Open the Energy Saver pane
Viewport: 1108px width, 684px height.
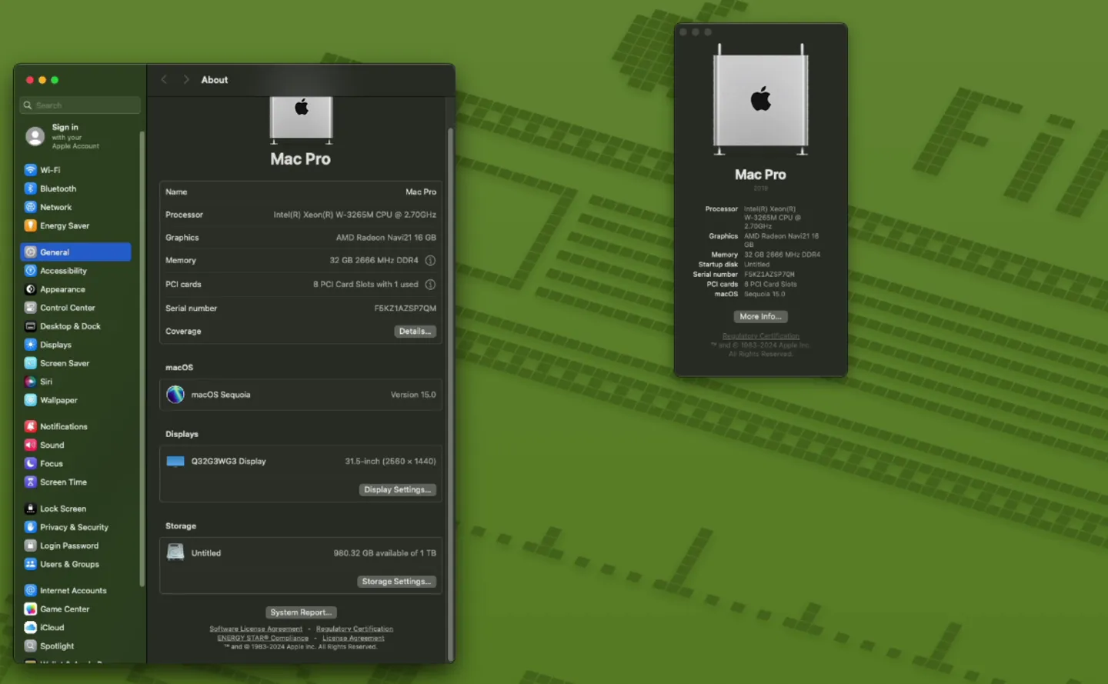(64, 225)
